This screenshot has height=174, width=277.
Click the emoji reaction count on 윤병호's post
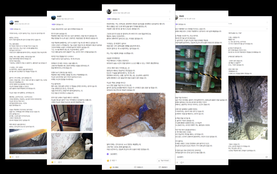pos(11,157)
